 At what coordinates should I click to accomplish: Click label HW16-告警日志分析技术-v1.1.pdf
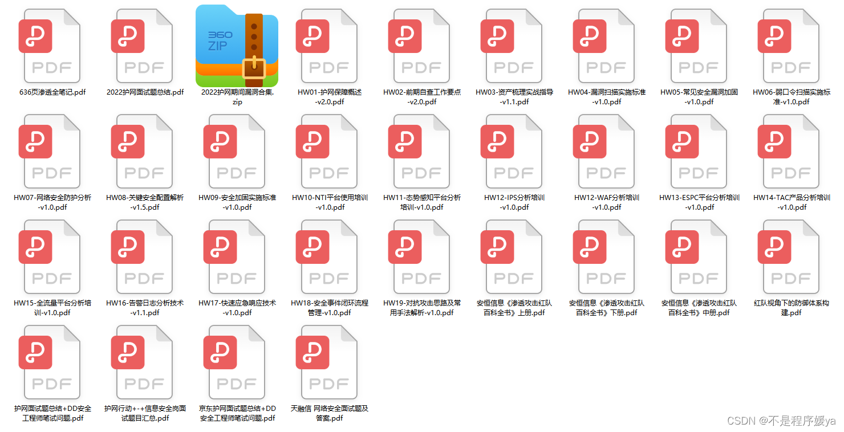pos(145,308)
